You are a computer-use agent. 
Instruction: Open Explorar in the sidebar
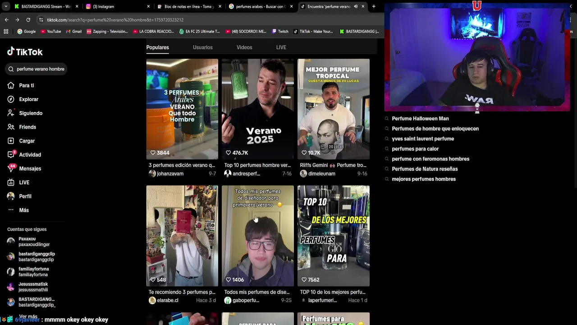coord(23,99)
